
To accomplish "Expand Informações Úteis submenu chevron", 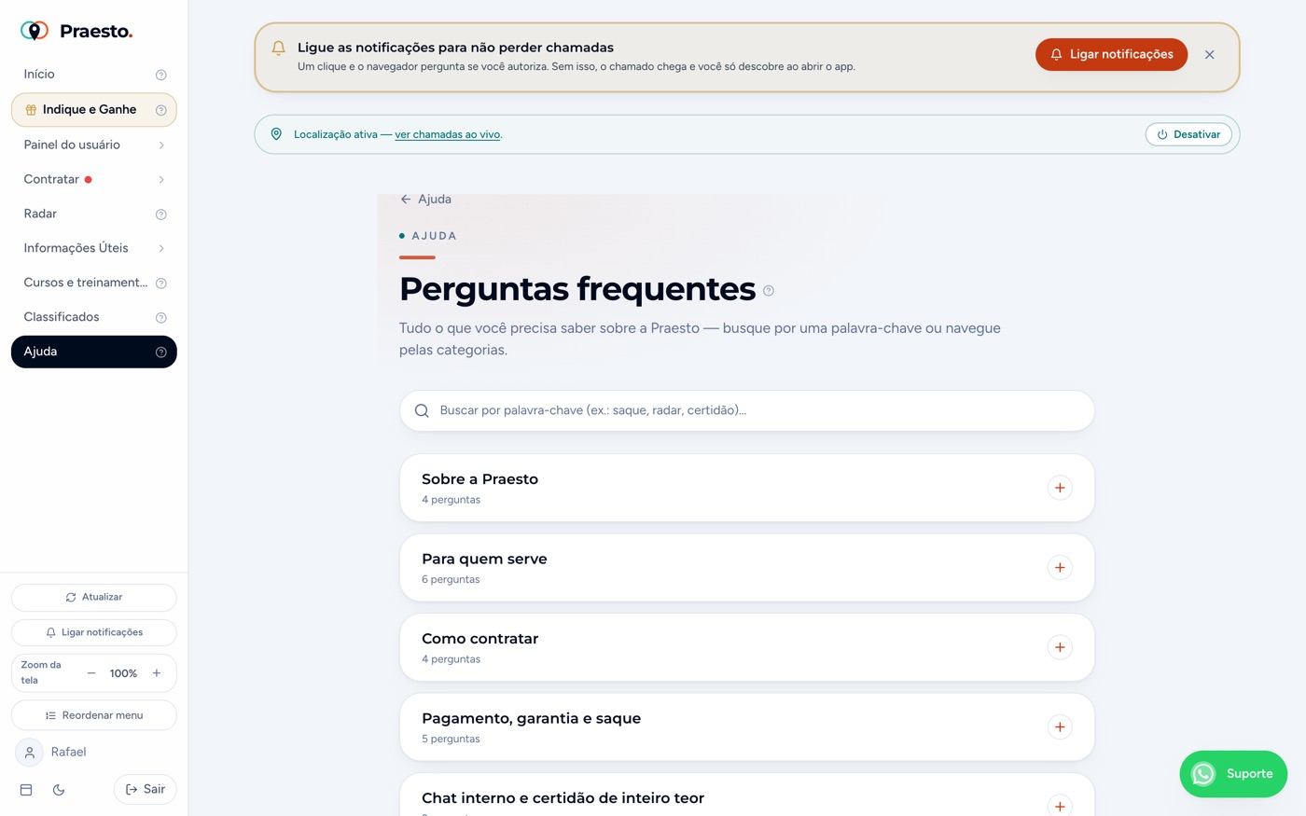I will tap(161, 249).
